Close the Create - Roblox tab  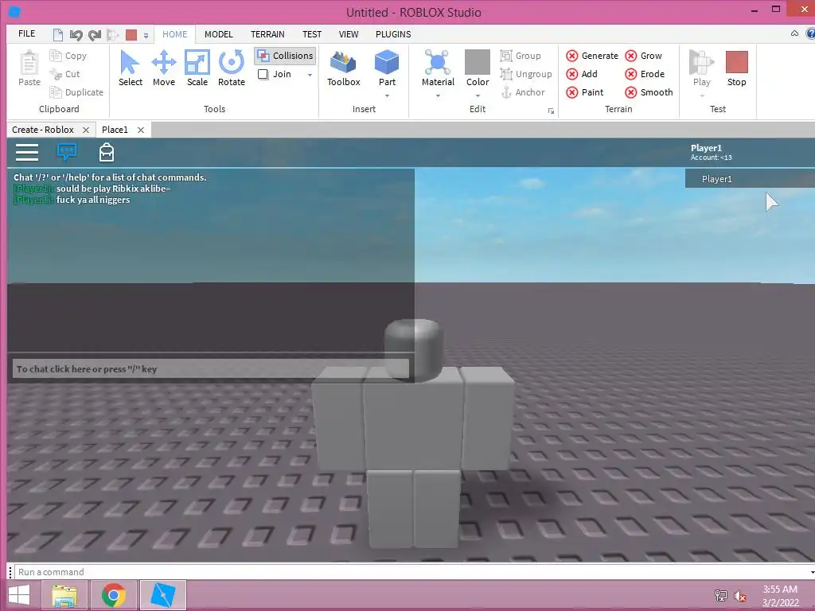coord(86,130)
